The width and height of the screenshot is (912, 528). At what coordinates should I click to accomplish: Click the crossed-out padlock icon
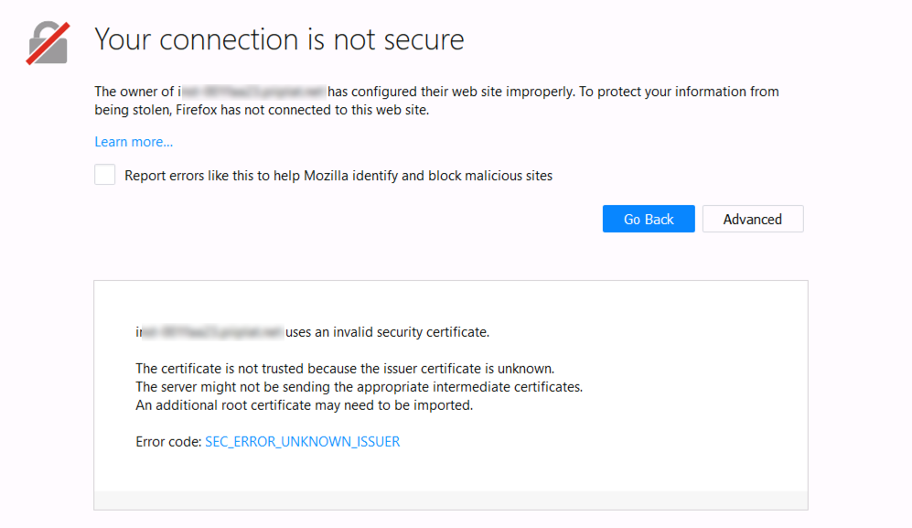[x=48, y=43]
